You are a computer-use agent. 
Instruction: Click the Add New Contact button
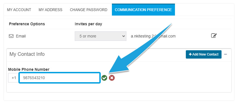coord(204,54)
